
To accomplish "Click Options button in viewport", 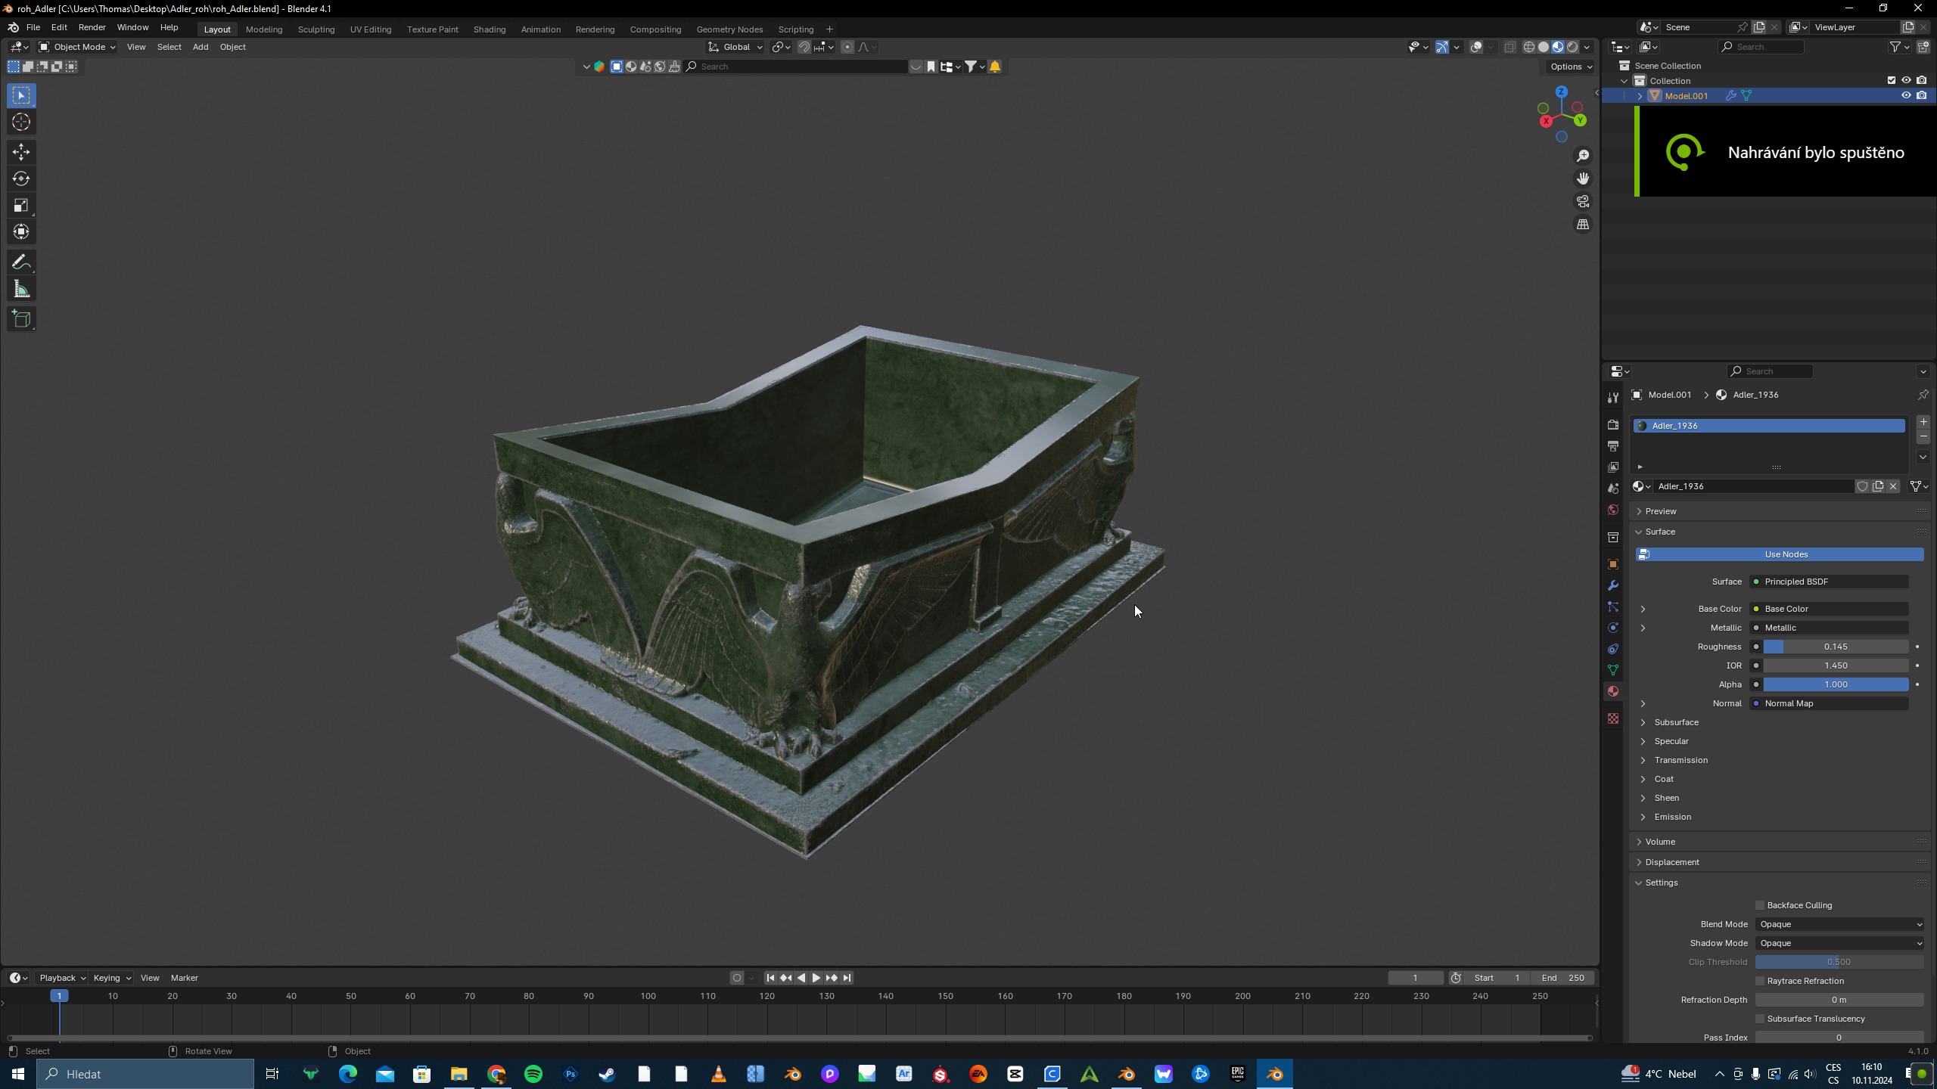I will (x=1571, y=67).
